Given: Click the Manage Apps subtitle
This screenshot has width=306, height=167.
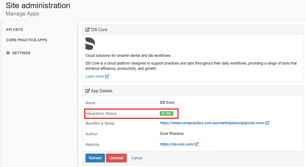Looking at the screenshot, I should click(x=23, y=14).
